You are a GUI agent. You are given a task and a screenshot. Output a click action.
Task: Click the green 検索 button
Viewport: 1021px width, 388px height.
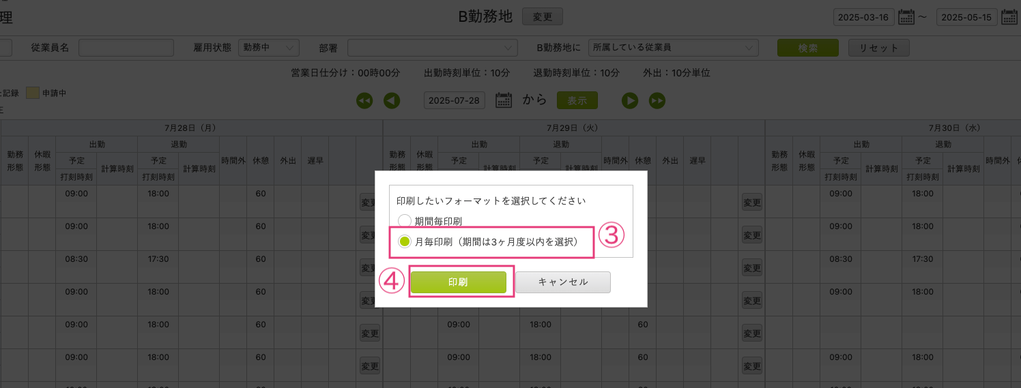(x=808, y=48)
